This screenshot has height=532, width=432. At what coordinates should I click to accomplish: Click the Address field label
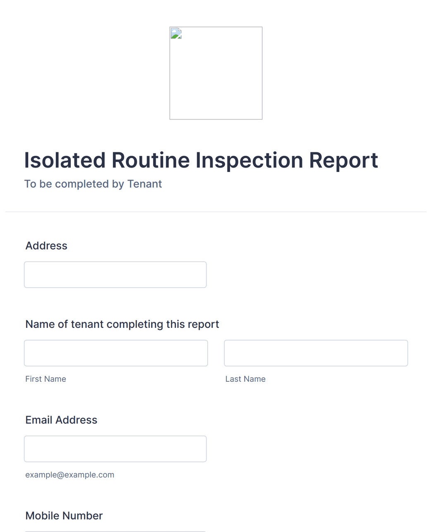[46, 246]
